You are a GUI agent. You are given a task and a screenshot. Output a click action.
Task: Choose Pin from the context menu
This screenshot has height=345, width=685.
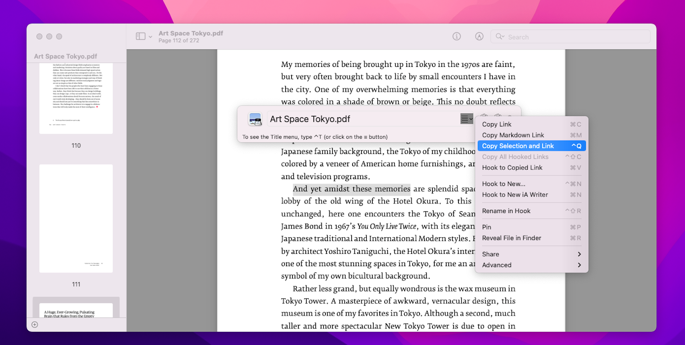pyautogui.click(x=486, y=226)
